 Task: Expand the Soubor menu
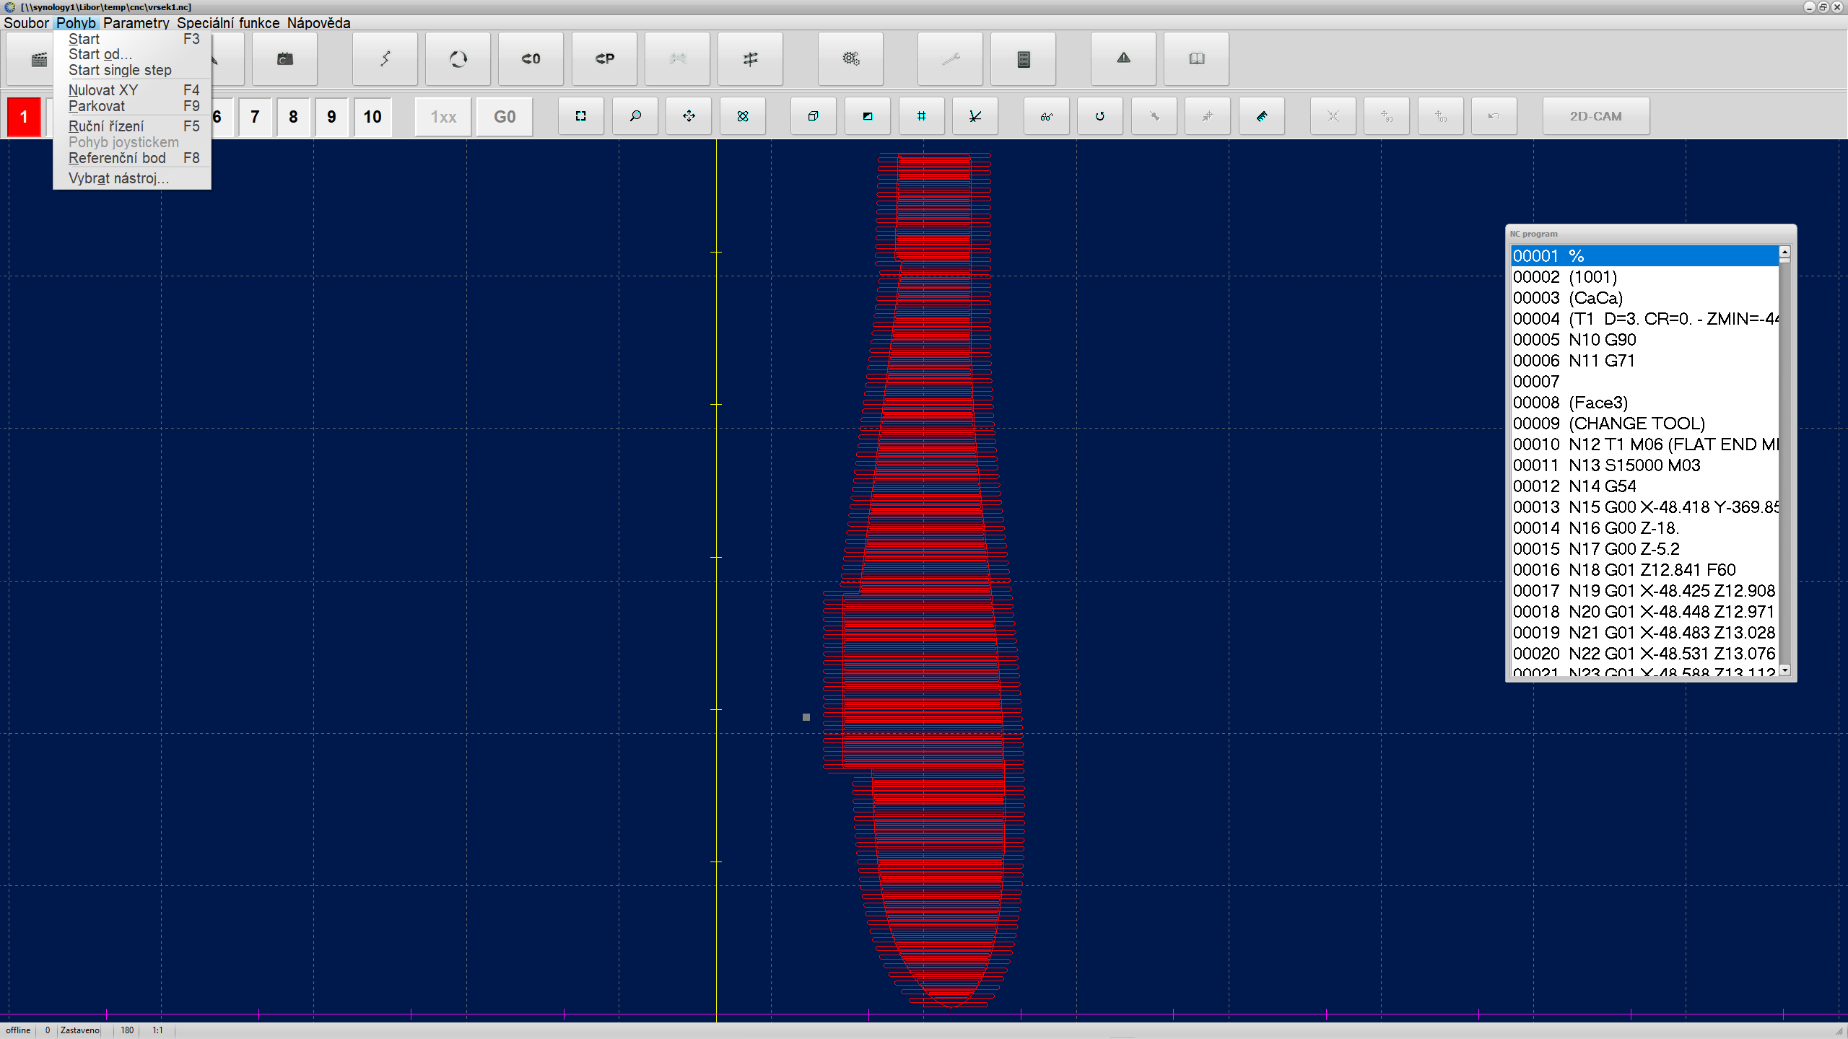coord(26,23)
